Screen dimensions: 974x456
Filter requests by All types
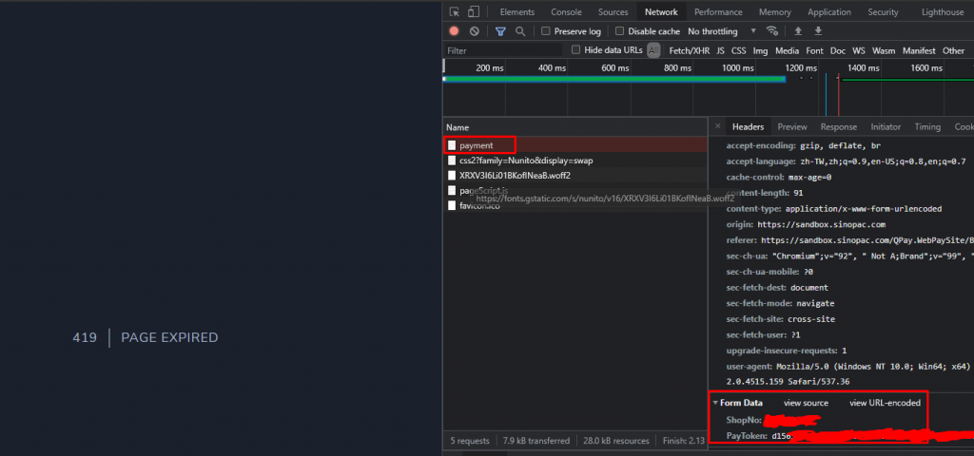click(x=653, y=51)
